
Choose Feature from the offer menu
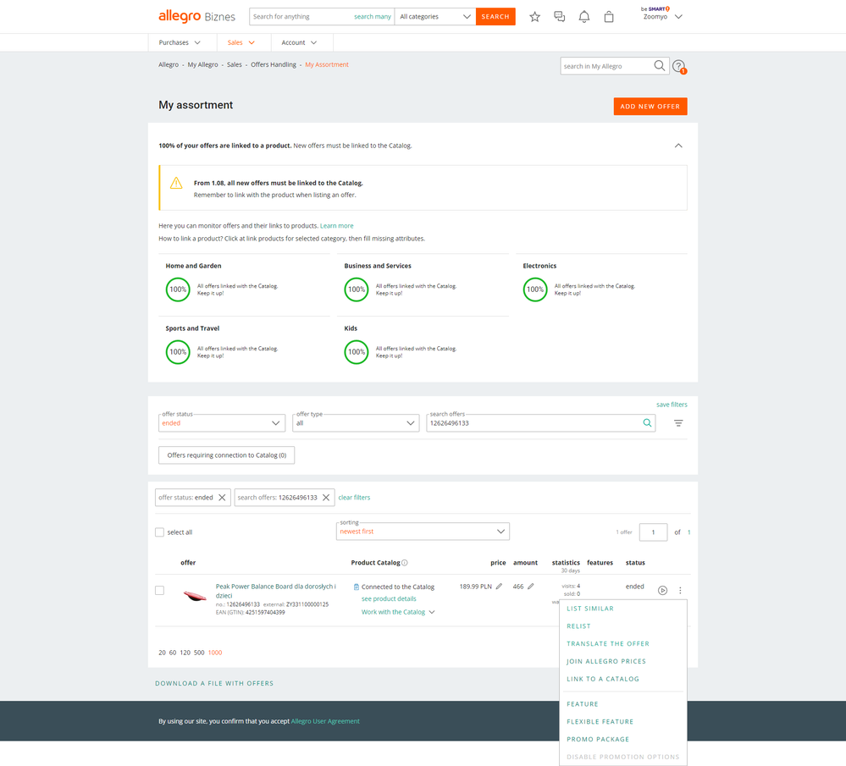click(582, 704)
